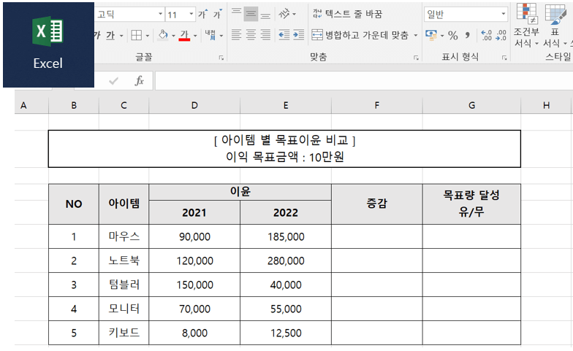Image resolution: width=573 pixels, height=351 pixels.
Task: Select column F header
Action: (377, 106)
